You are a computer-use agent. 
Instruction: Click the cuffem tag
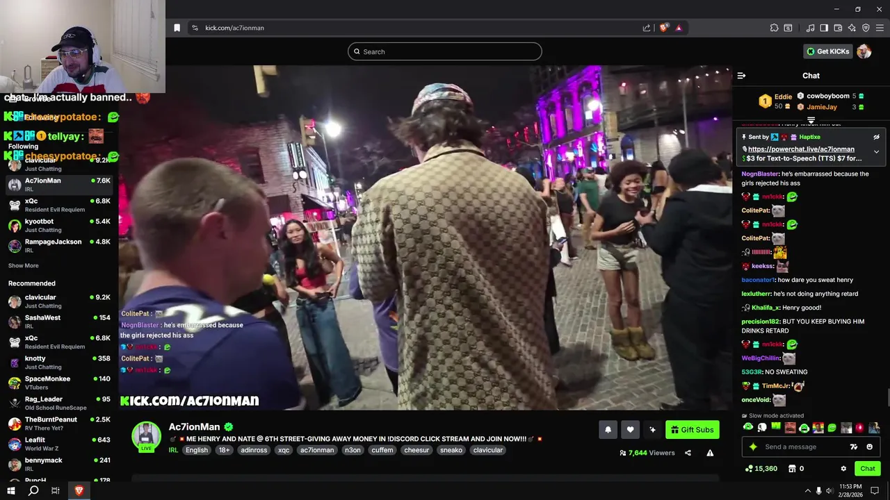(382, 450)
